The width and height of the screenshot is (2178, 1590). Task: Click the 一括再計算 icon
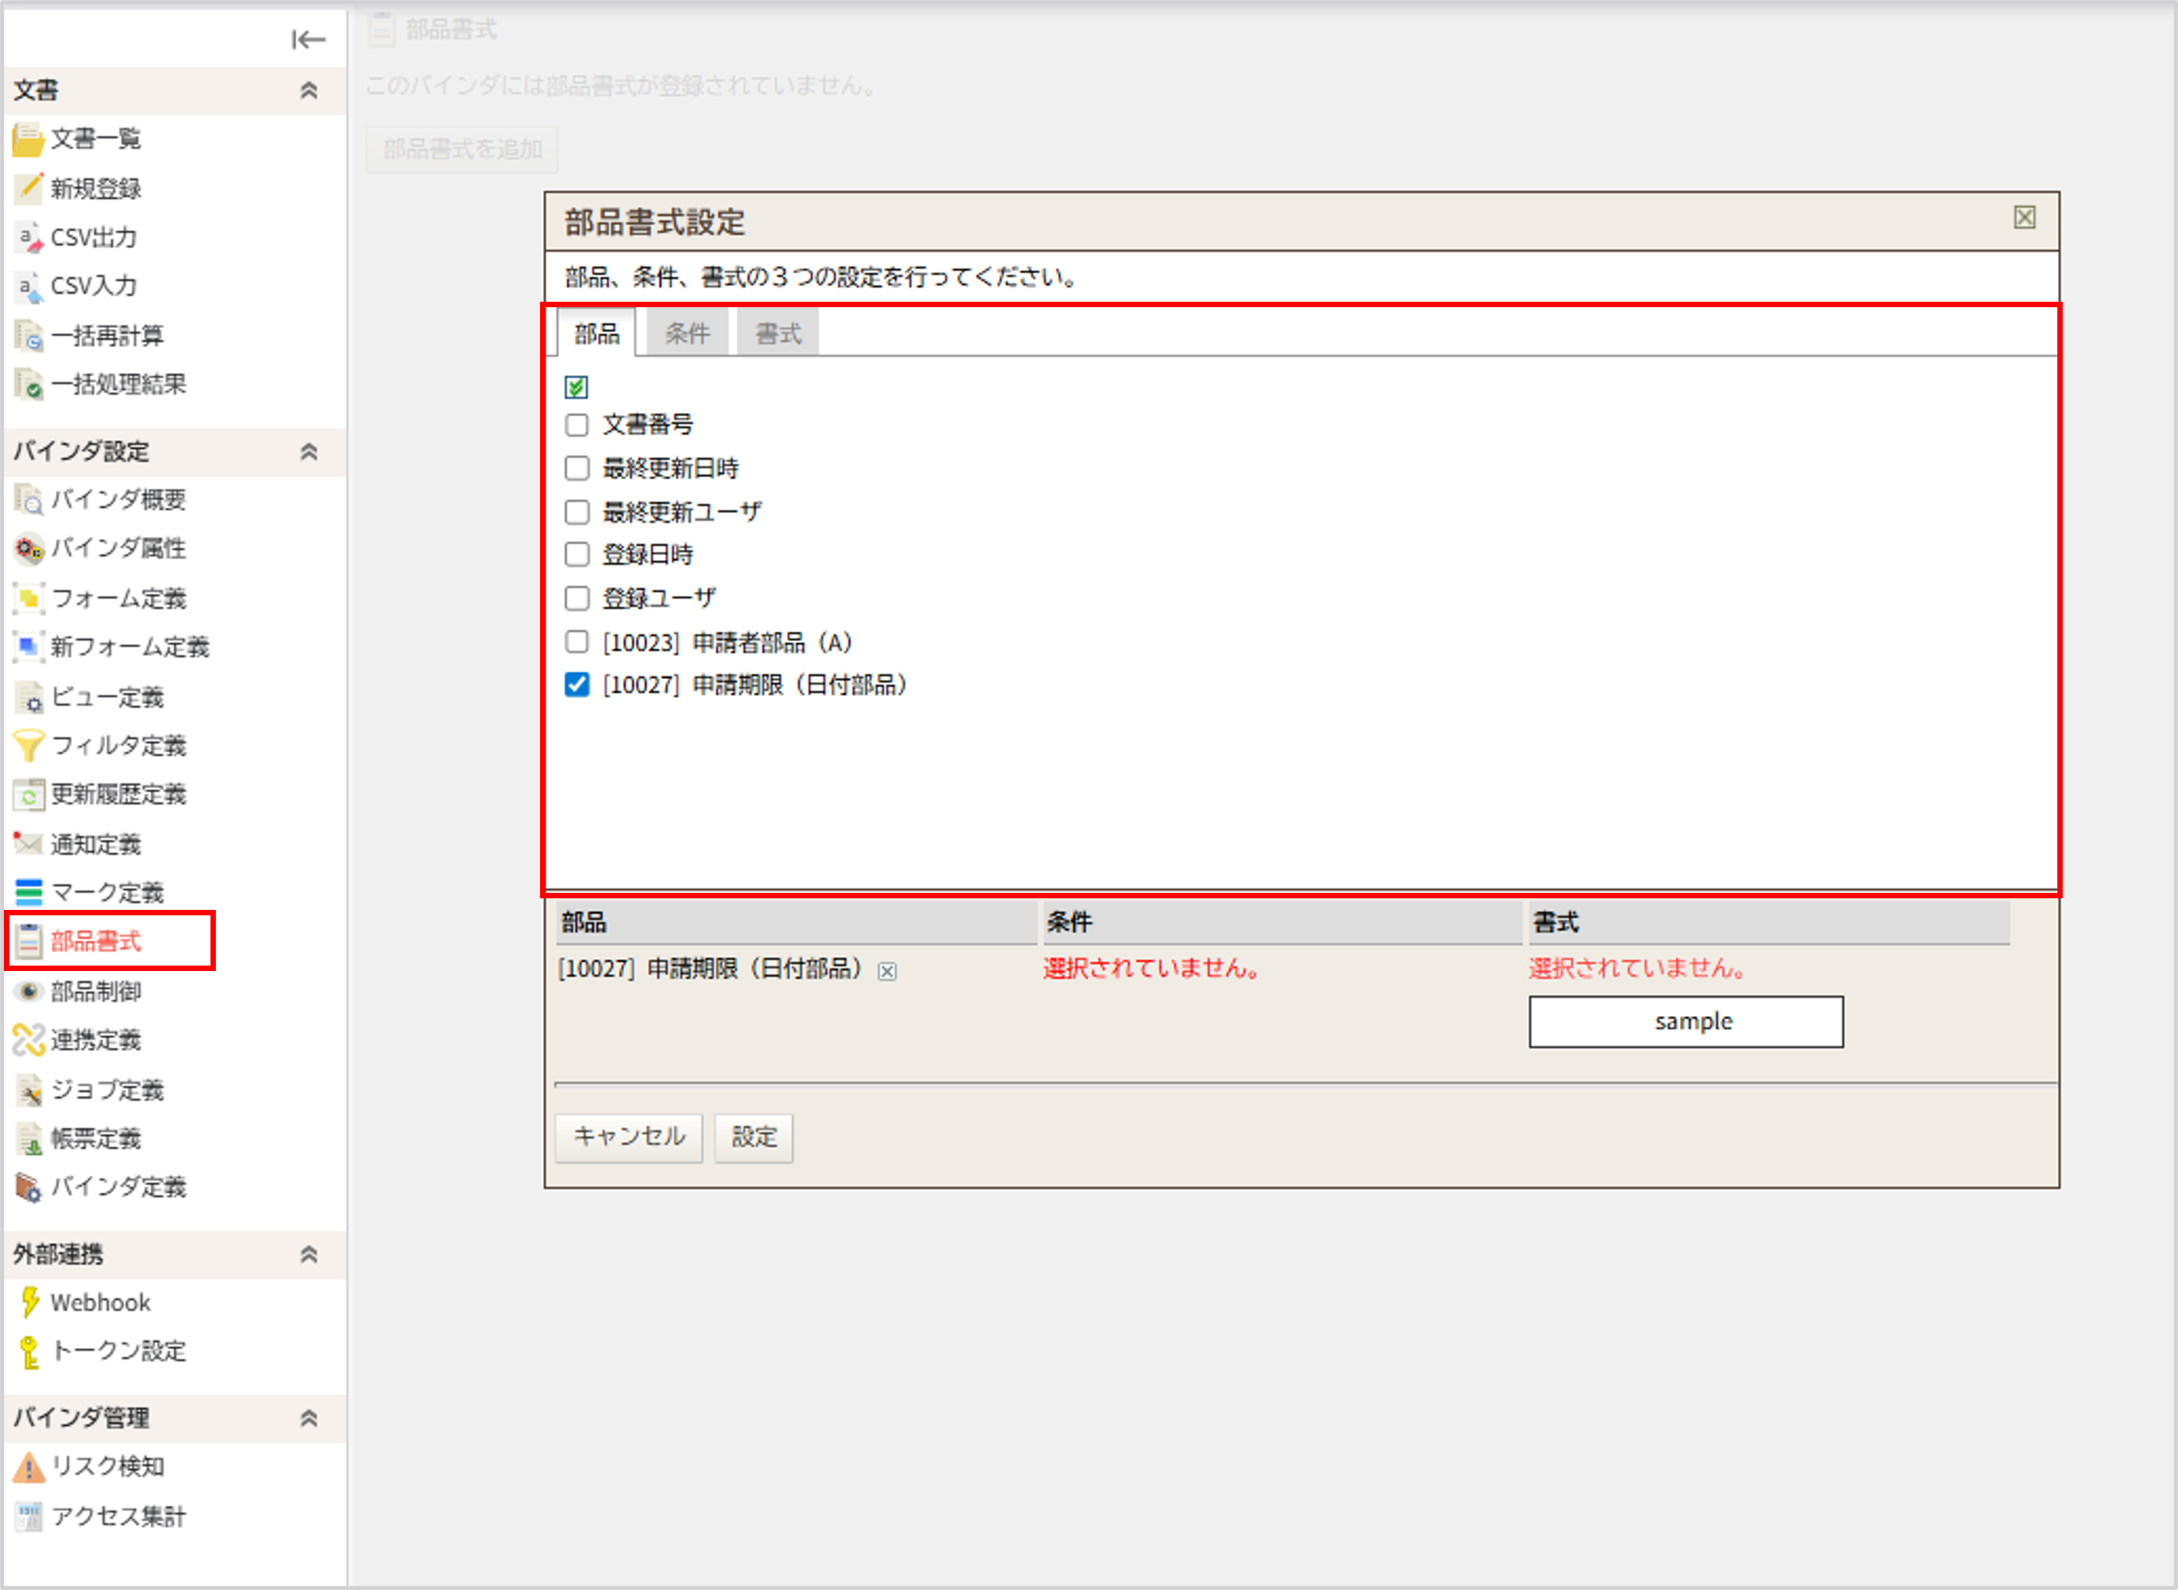28,336
